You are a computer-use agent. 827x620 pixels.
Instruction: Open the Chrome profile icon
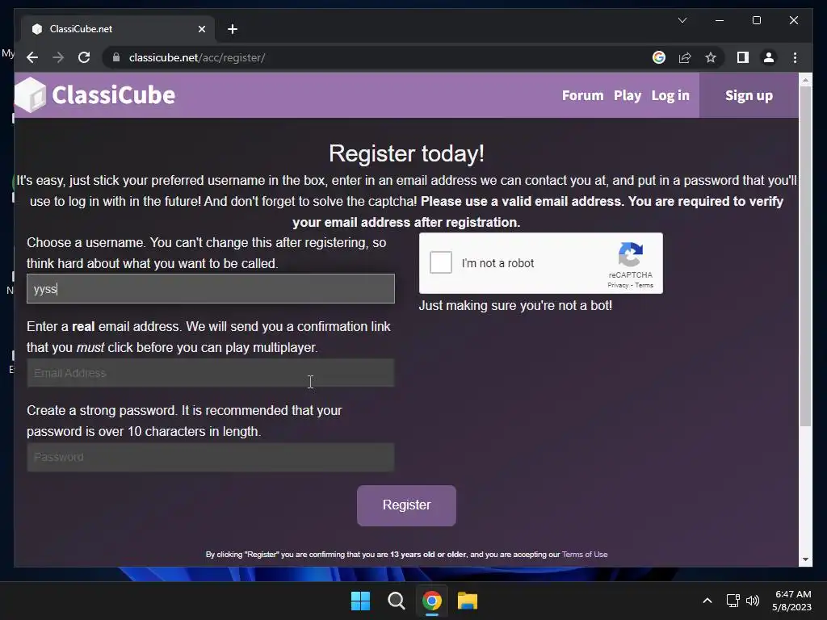coord(769,57)
